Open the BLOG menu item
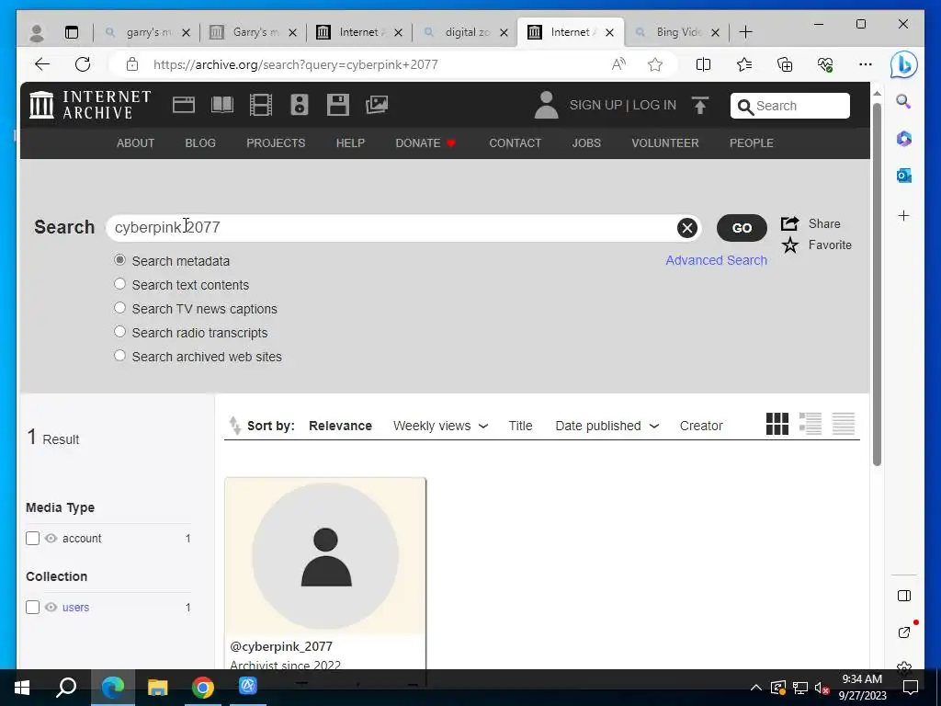This screenshot has width=941, height=706. [x=200, y=142]
